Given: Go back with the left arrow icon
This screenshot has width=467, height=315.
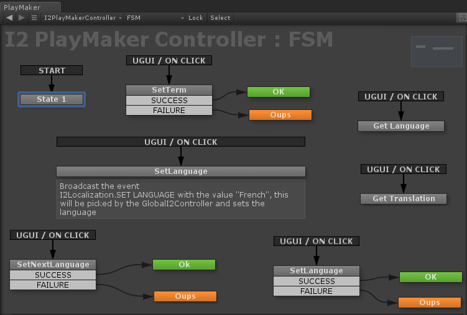Looking at the screenshot, I should pyautogui.click(x=9, y=18).
